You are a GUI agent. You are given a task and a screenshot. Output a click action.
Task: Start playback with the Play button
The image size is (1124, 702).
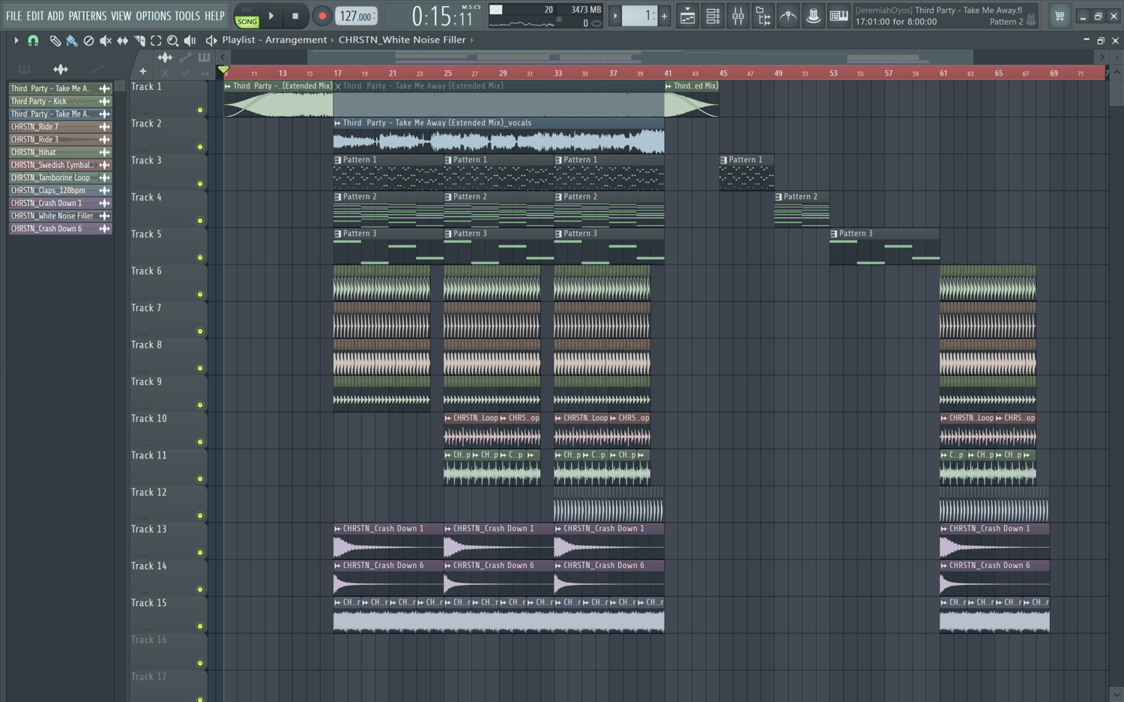point(271,16)
